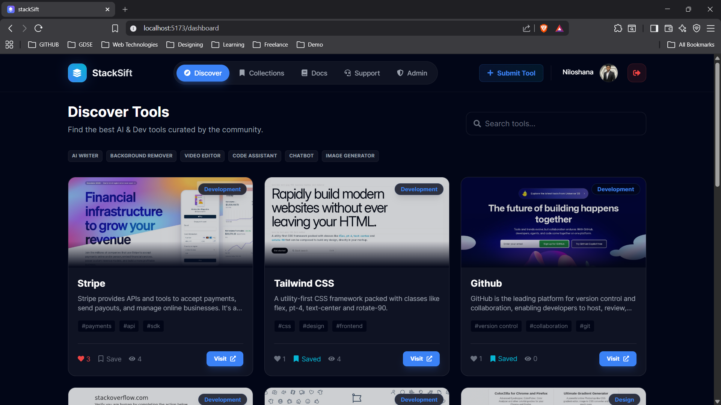Open Leo AI sparkle icon

click(x=682, y=28)
